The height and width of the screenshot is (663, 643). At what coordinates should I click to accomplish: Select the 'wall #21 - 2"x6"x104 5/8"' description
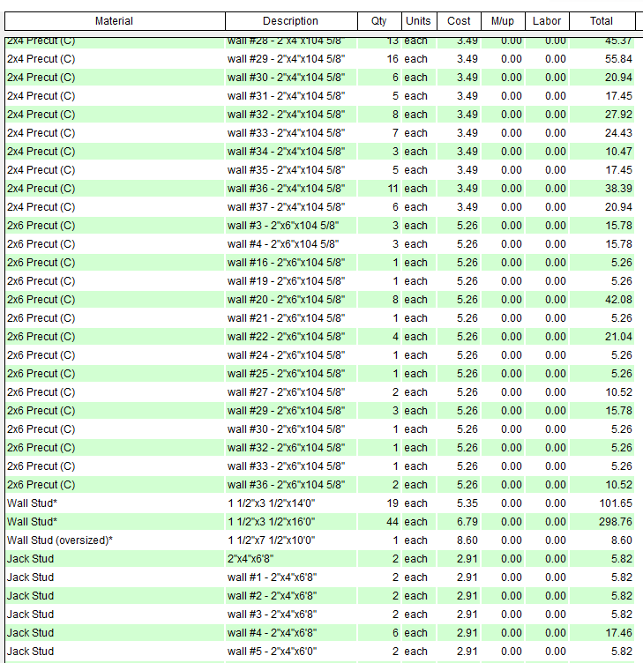tap(291, 318)
